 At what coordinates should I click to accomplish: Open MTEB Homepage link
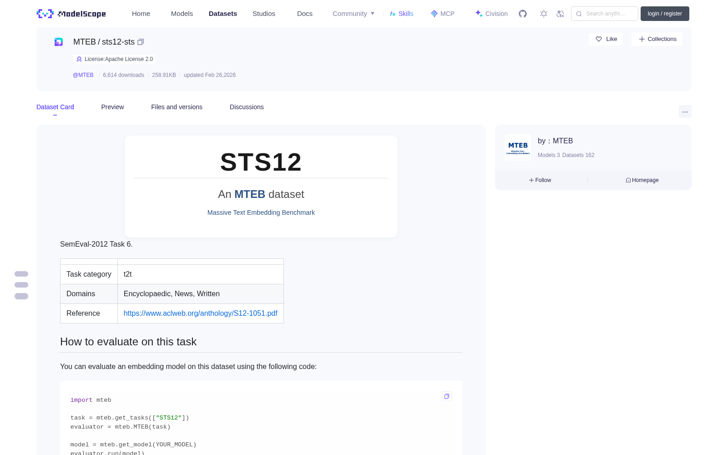[x=642, y=180]
